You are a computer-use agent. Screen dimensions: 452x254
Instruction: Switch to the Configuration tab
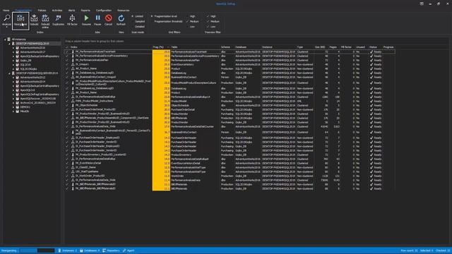pos(104,11)
